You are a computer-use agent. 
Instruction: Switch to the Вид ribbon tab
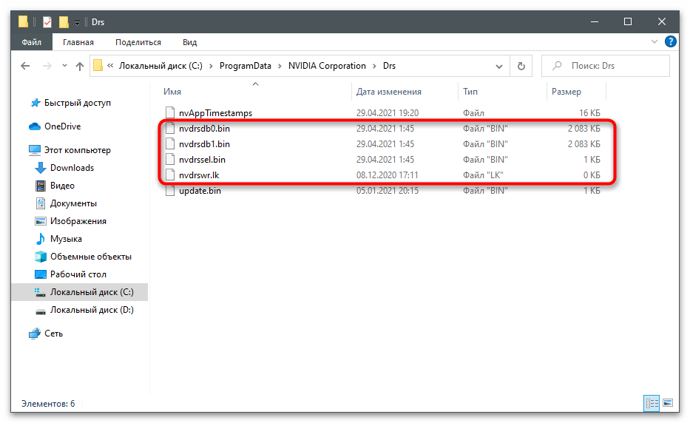(x=189, y=42)
